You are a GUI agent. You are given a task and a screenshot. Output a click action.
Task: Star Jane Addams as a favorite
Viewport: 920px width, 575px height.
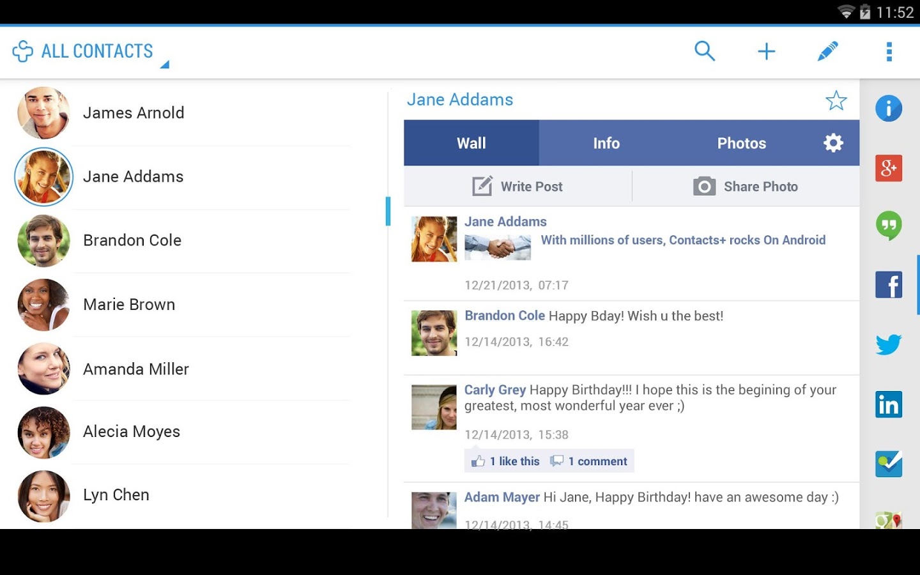[x=836, y=100]
